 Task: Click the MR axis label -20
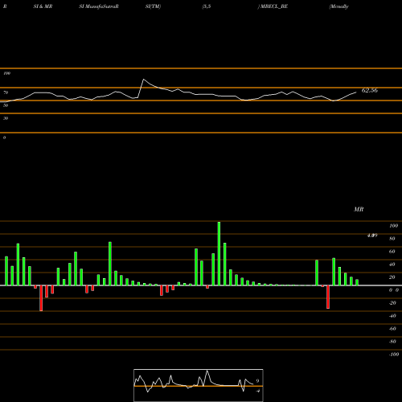(392, 303)
